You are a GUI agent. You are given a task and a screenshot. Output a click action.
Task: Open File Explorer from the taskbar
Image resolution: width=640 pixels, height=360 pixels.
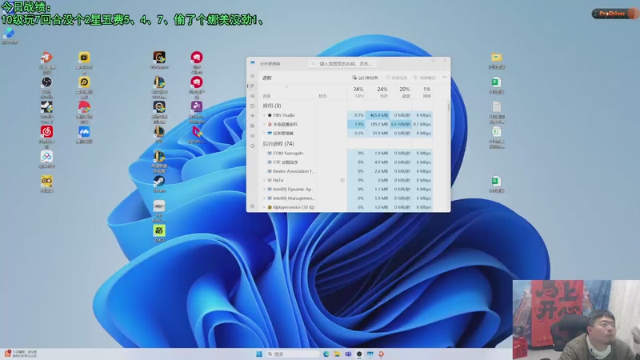point(338,354)
